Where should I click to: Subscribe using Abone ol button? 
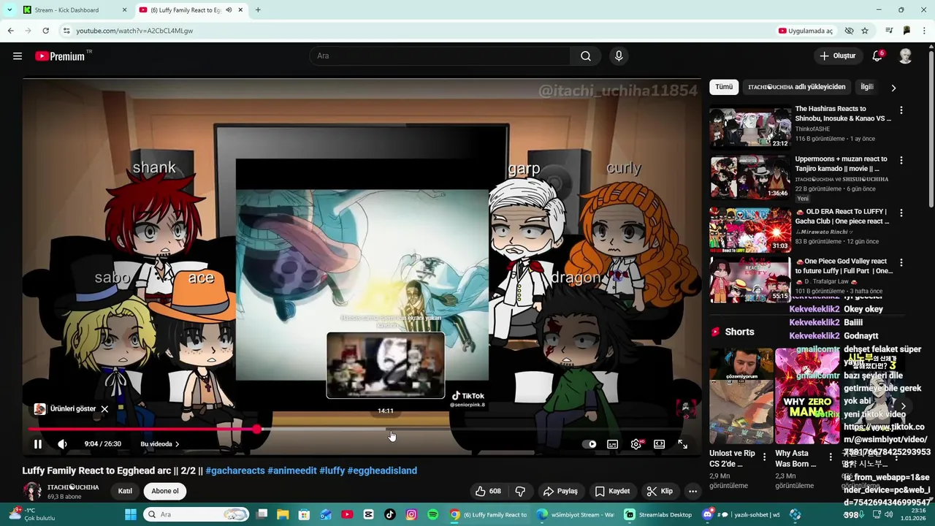(165, 491)
